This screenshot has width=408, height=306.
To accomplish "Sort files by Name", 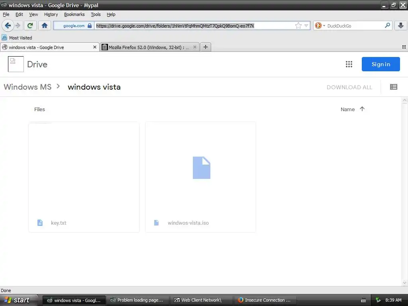I will point(347,109).
